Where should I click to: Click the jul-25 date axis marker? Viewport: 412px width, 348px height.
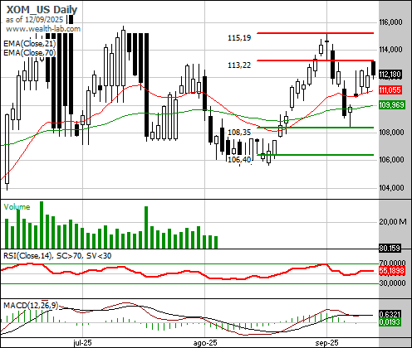[82, 343]
